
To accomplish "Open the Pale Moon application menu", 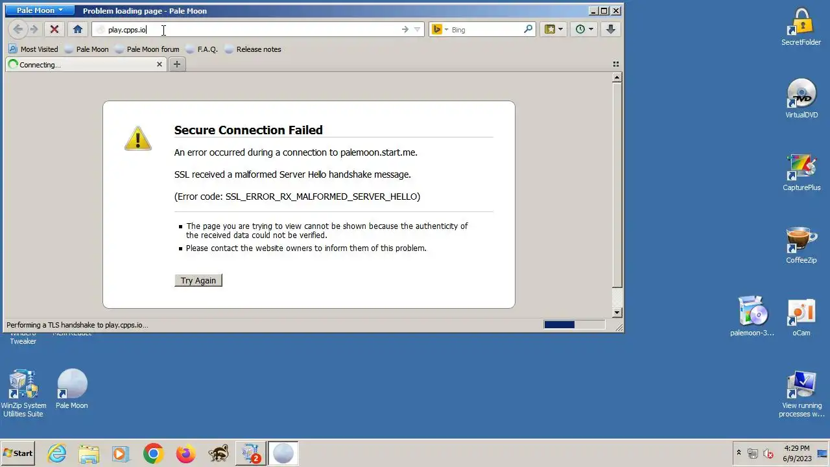I will tap(40, 10).
